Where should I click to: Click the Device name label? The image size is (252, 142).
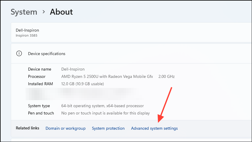click(x=39, y=69)
